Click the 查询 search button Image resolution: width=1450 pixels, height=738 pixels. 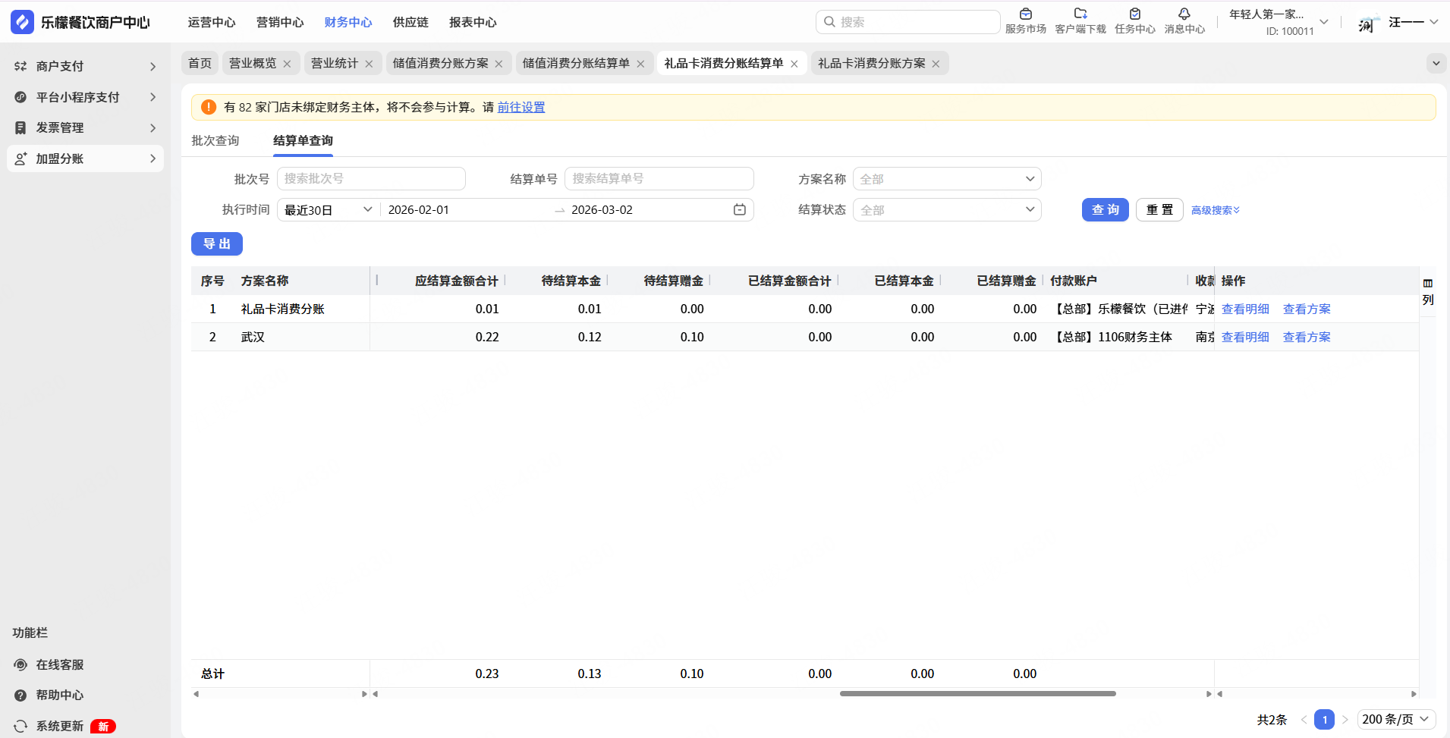pos(1105,210)
